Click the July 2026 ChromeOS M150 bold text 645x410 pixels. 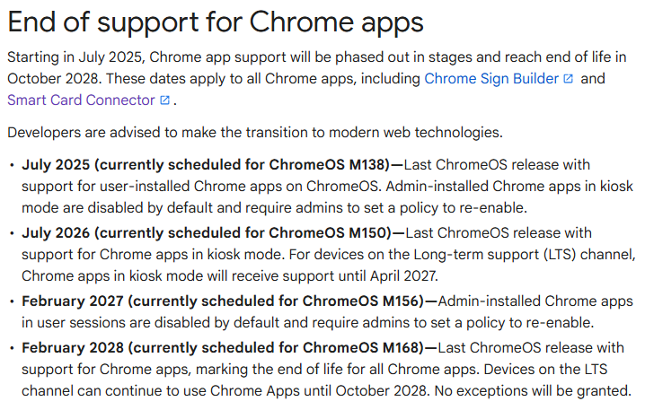pyautogui.click(x=207, y=233)
